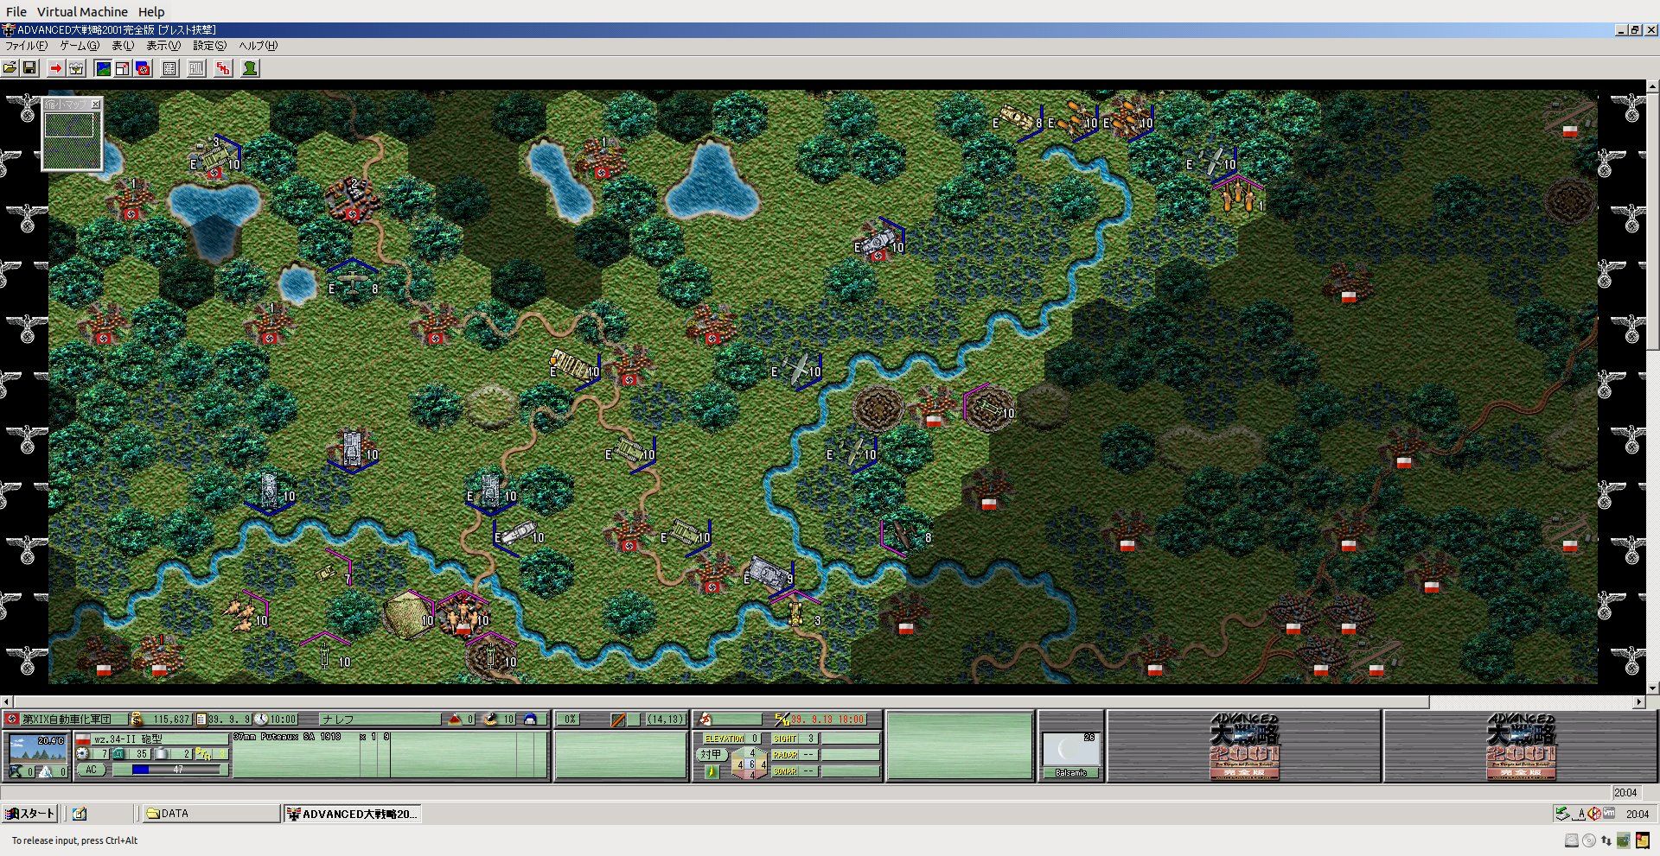Click the red date 39. 9.13 18:00
This screenshot has height=856, width=1660.
tap(827, 719)
